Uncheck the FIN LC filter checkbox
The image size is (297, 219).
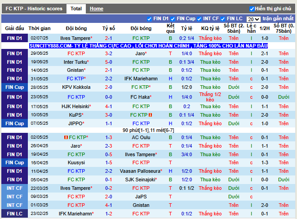click(x=223, y=19)
